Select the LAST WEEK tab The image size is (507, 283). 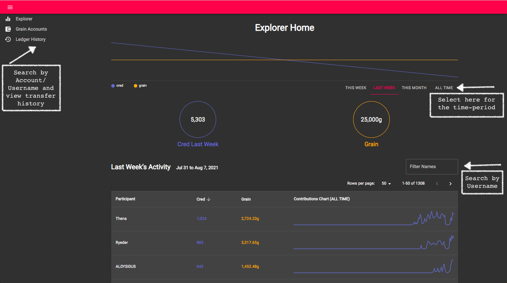coord(384,88)
